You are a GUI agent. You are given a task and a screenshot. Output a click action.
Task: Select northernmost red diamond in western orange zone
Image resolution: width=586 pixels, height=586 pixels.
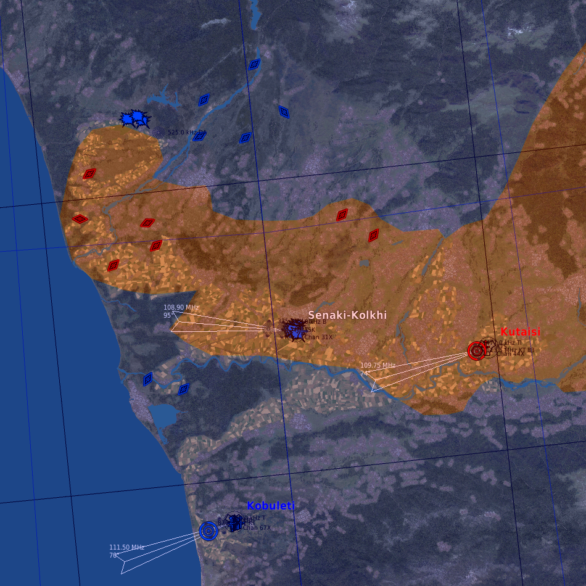coord(89,174)
